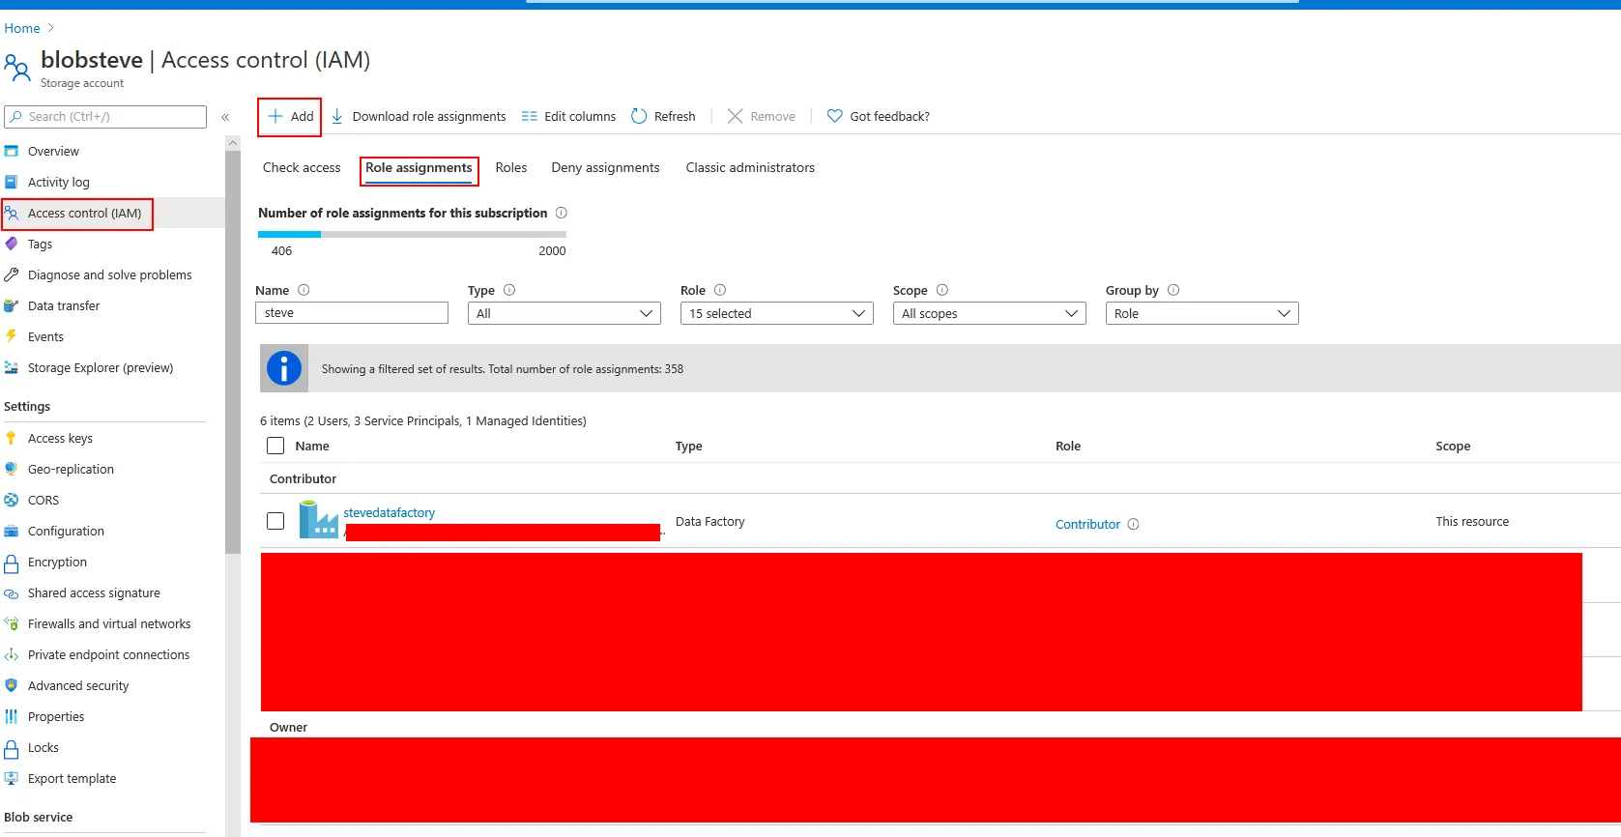
Task: Click the Add plus icon
Action: tap(275, 116)
